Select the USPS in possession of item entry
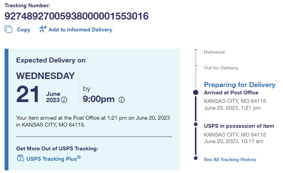The height and width of the screenshot is (173, 283). point(239,126)
